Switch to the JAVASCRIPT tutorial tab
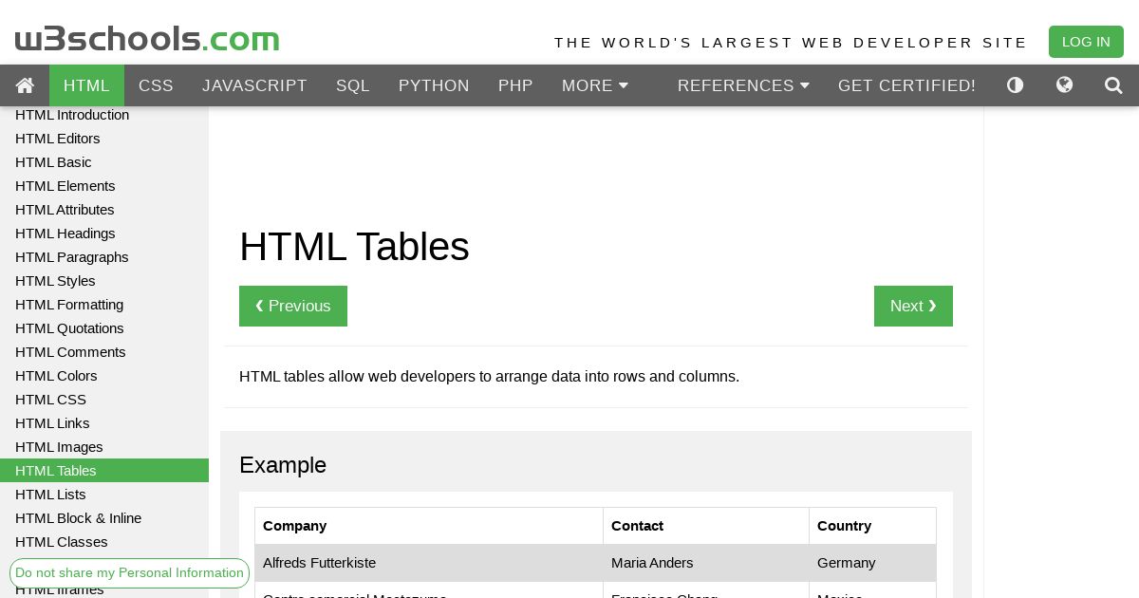Viewport: 1139px width, 598px height. click(254, 85)
